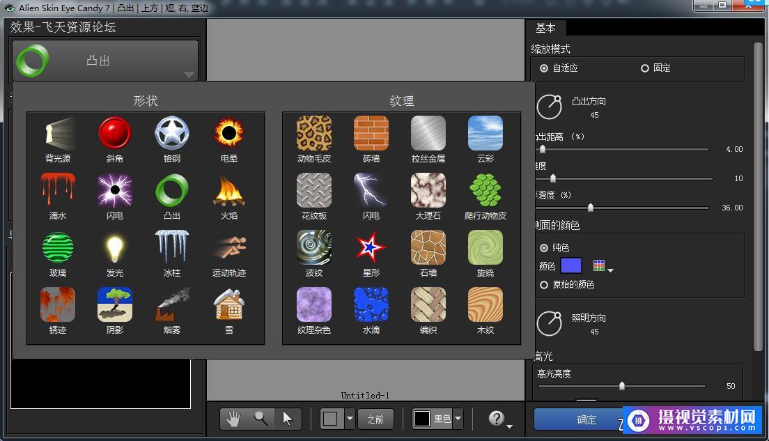Click the 凸出方向 direction dial
This screenshot has width=769, height=441.
point(550,107)
